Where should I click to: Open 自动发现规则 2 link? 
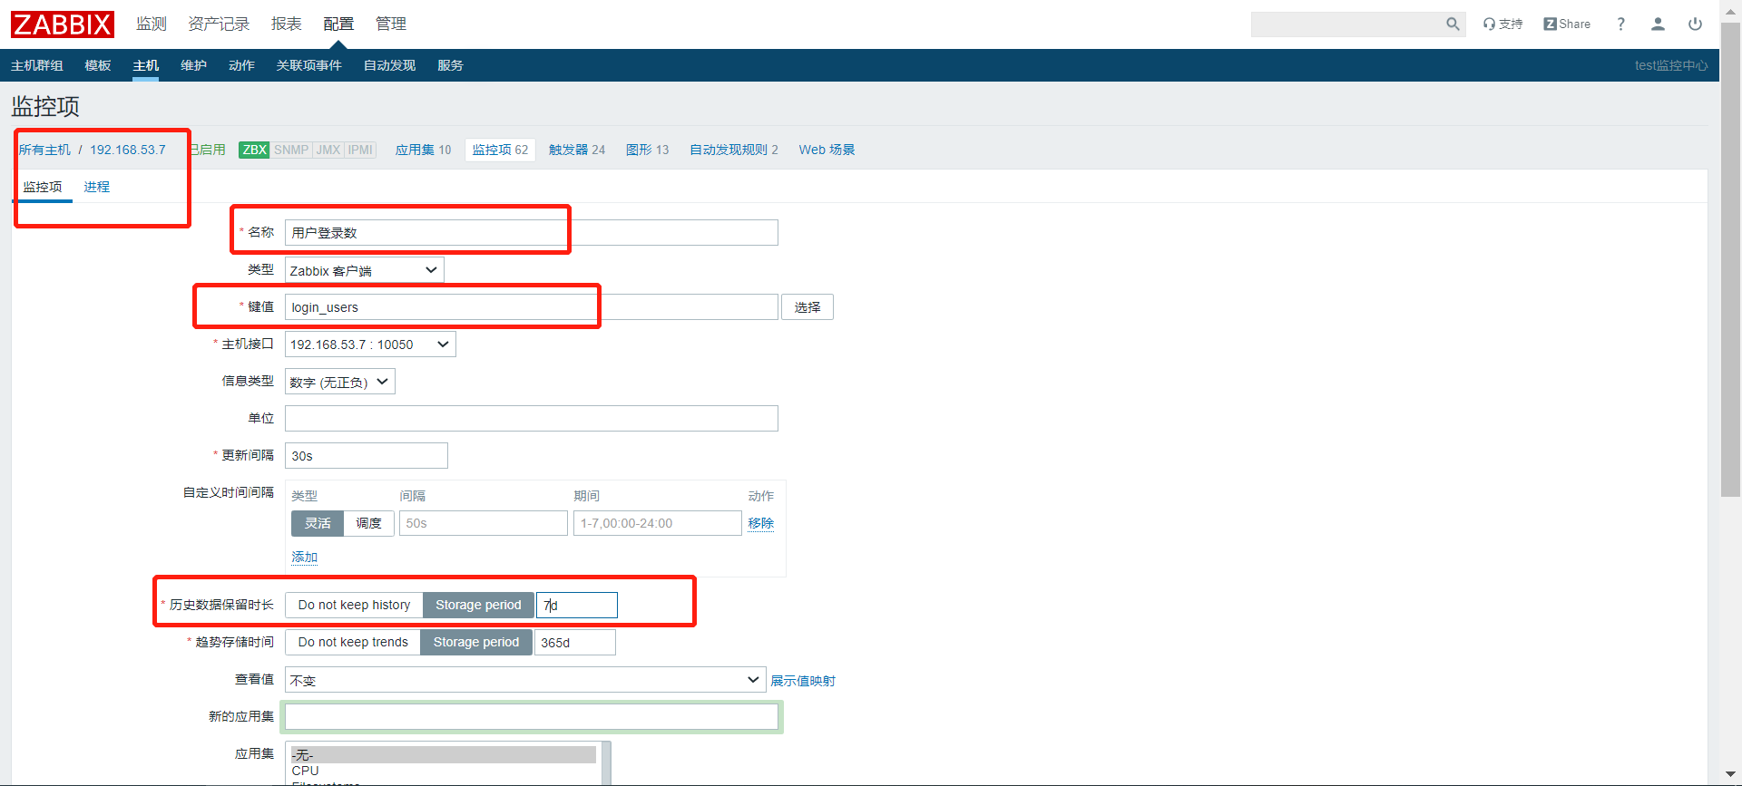[734, 150]
